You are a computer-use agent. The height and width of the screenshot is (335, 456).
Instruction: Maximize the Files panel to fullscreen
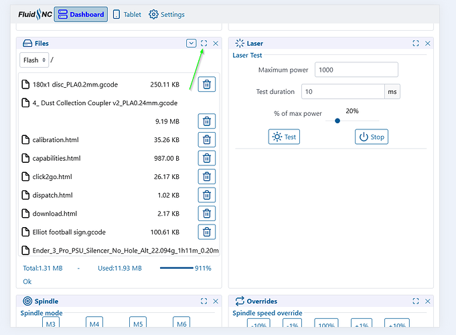coord(204,44)
